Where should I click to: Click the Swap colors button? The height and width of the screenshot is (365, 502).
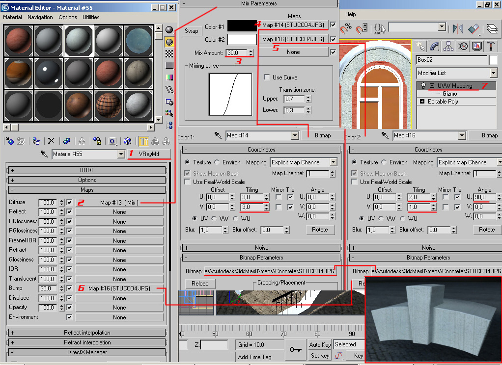pyautogui.click(x=191, y=31)
